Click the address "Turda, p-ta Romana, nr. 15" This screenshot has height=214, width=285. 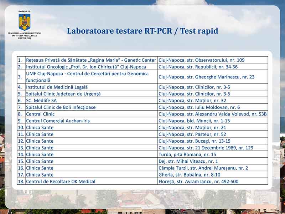pyautogui.click(x=187, y=154)
